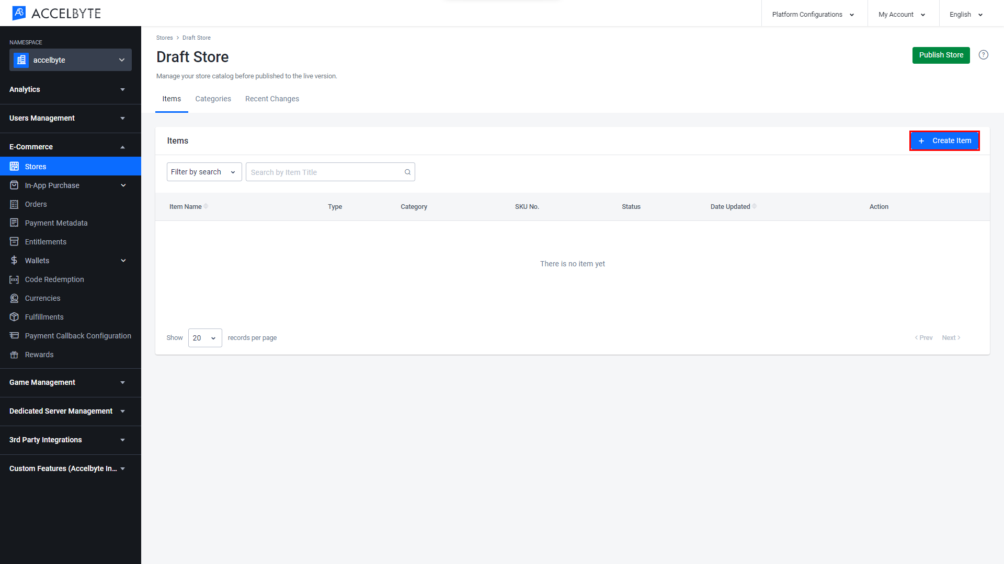Switch to the Categories tab

(x=213, y=99)
